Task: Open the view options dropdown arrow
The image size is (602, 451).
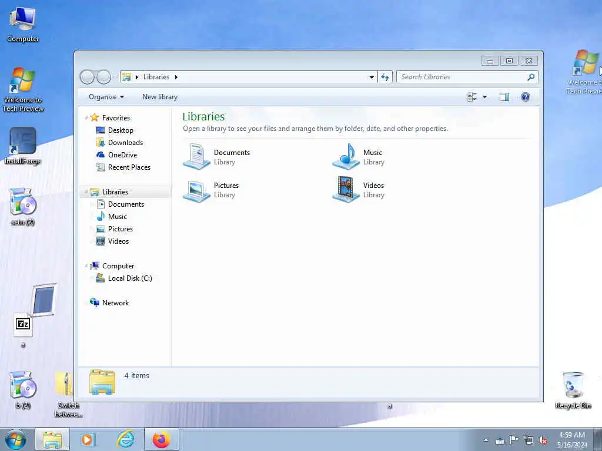Action: coord(484,97)
